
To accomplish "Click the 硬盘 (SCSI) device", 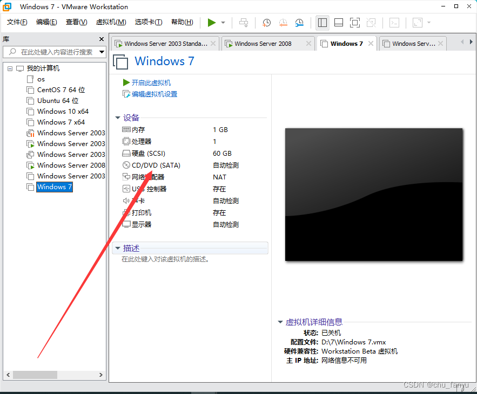I will (x=149, y=153).
